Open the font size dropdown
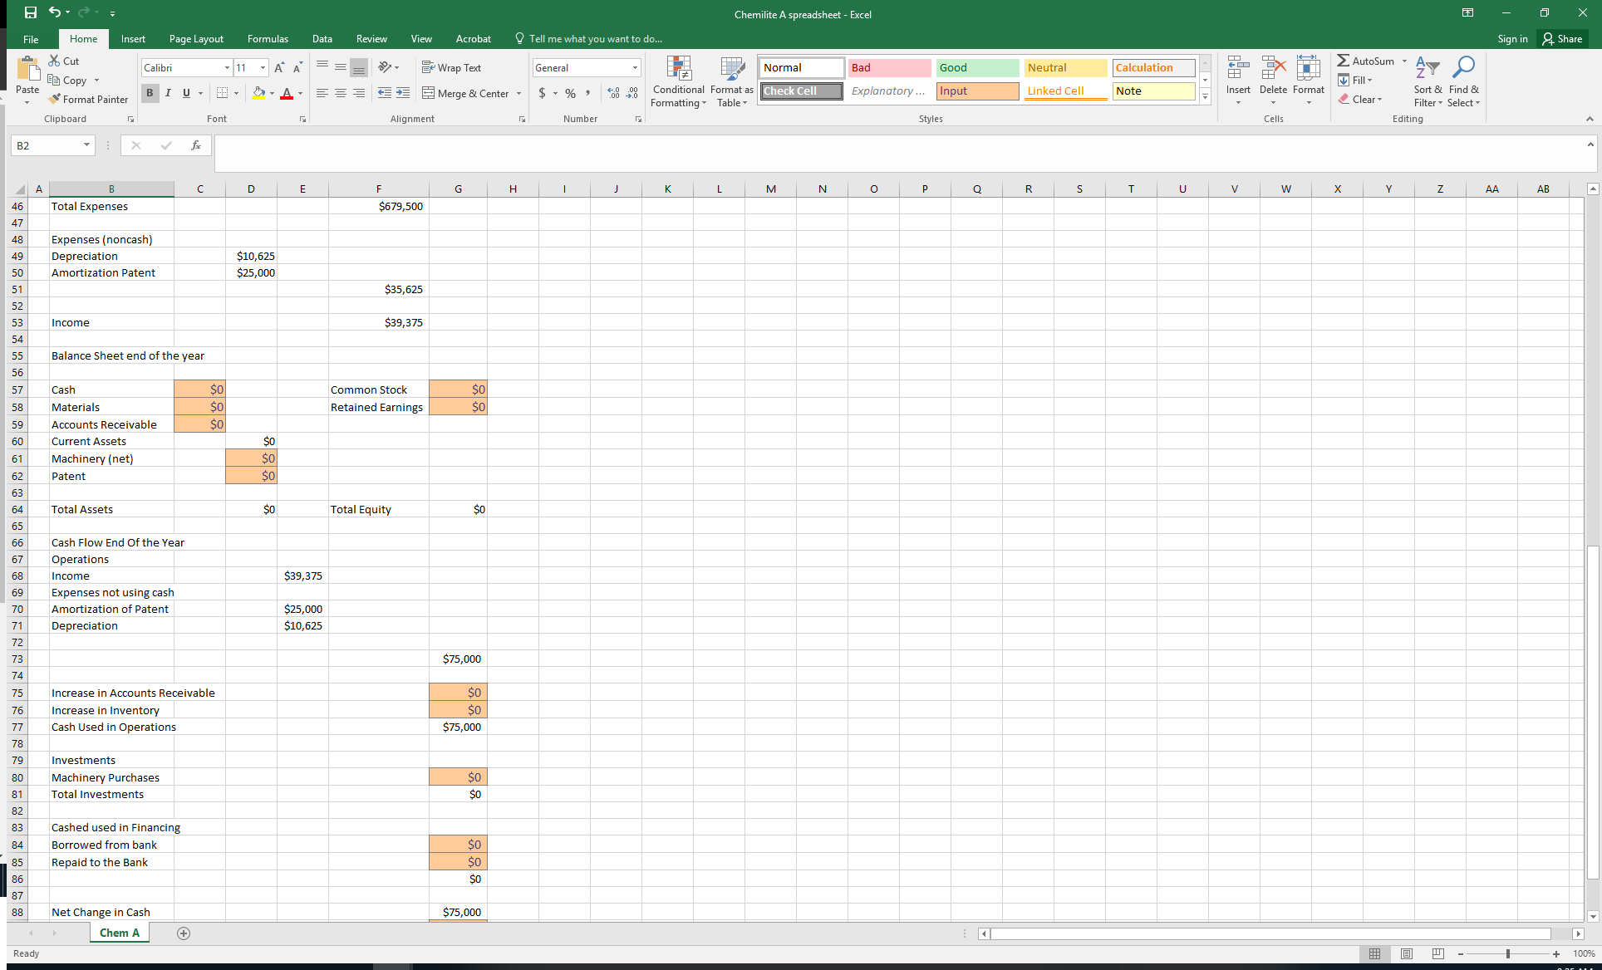Image resolution: width=1602 pixels, height=970 pixels. [263, 67]
